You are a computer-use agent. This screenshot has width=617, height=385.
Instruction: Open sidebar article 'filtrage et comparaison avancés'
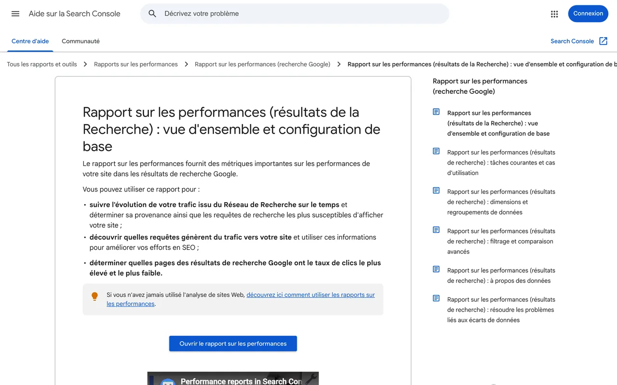501,242
